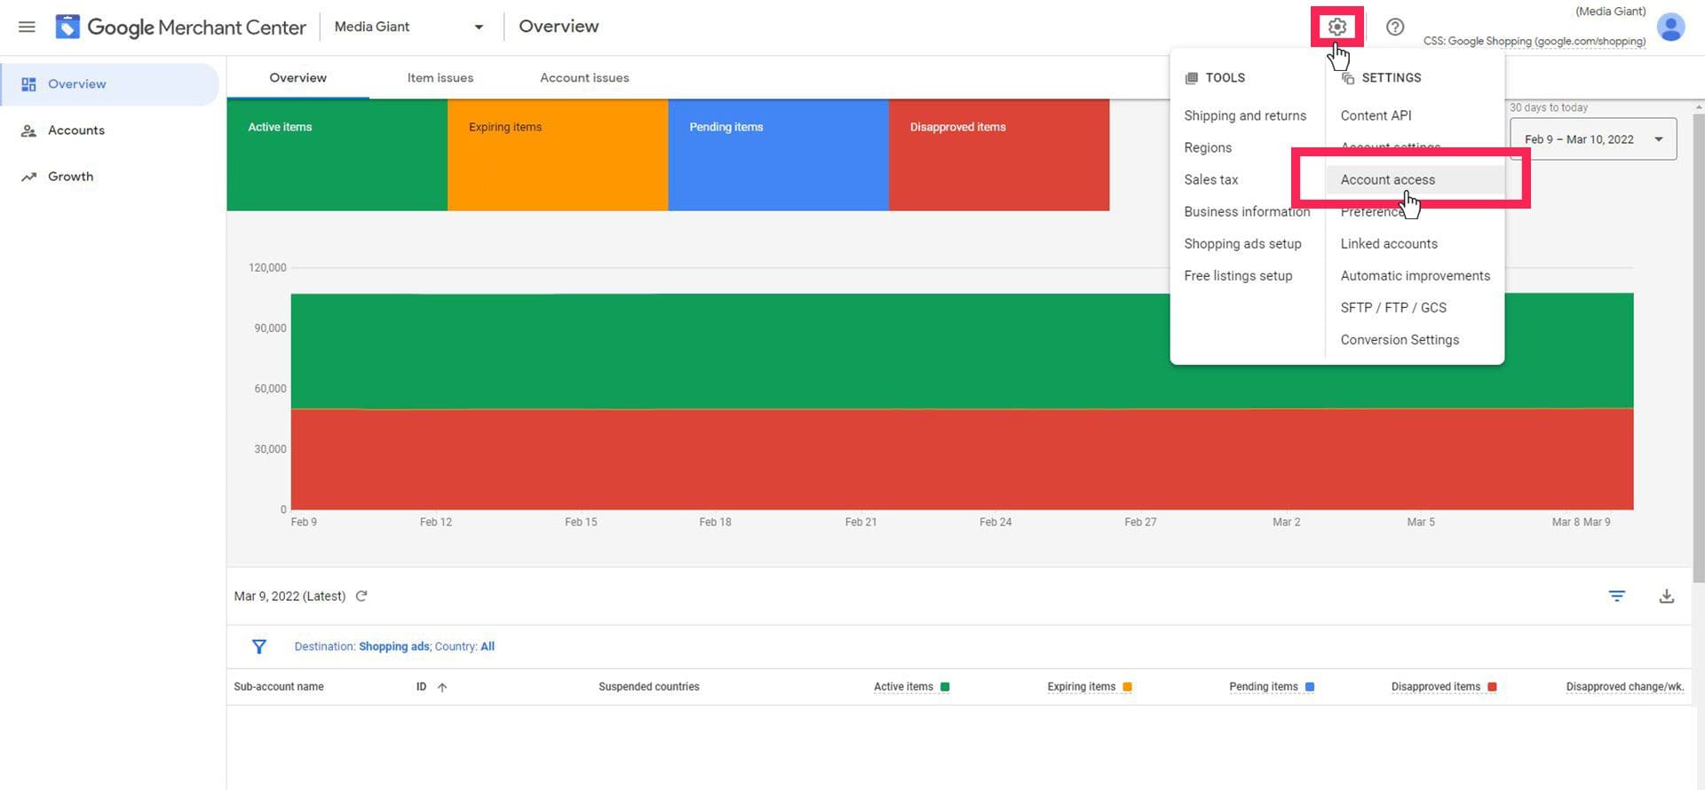Click the Active items column header
Screen dimensions: 1705x790
click(x=903, y=687)
